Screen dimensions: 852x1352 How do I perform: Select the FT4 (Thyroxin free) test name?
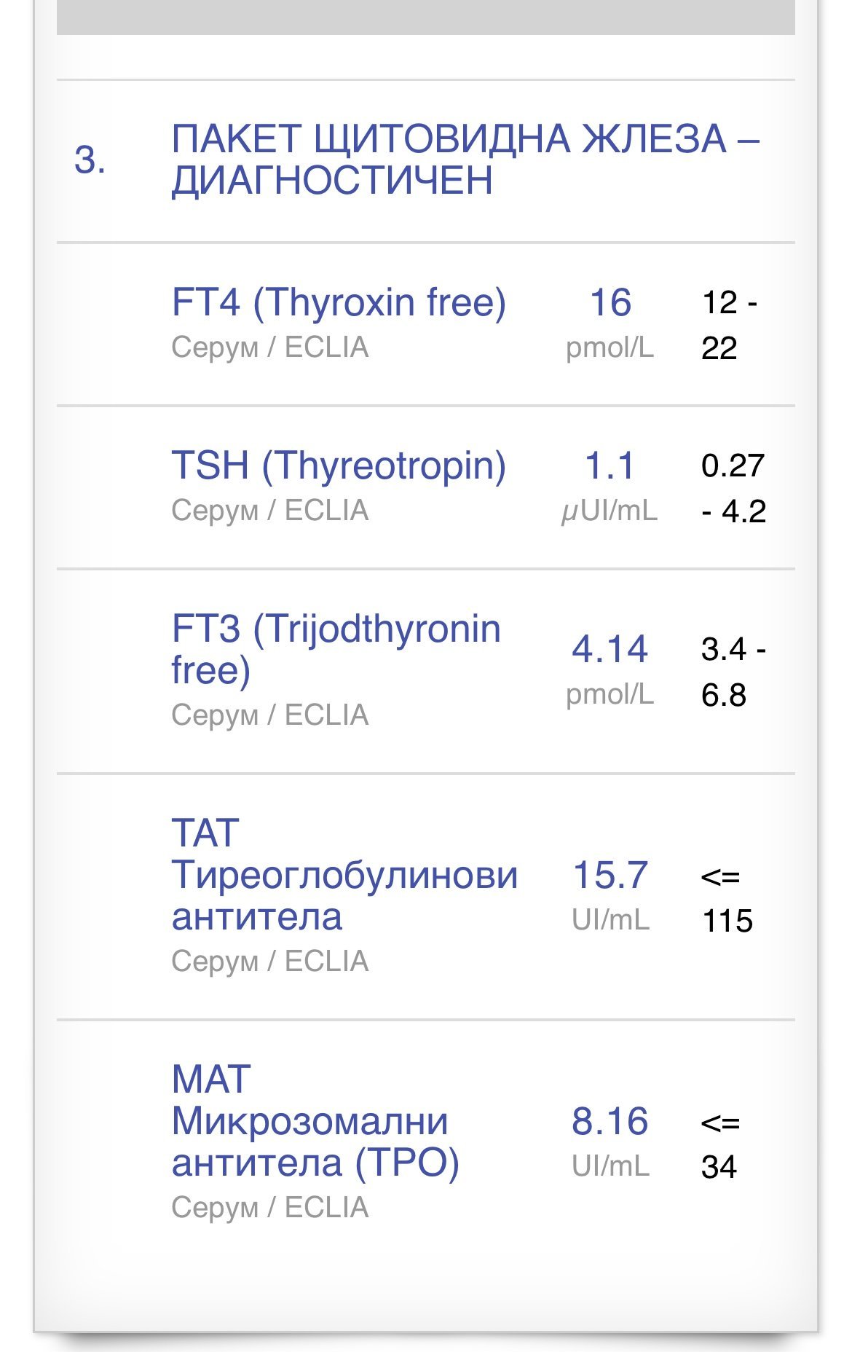[339, 302]
